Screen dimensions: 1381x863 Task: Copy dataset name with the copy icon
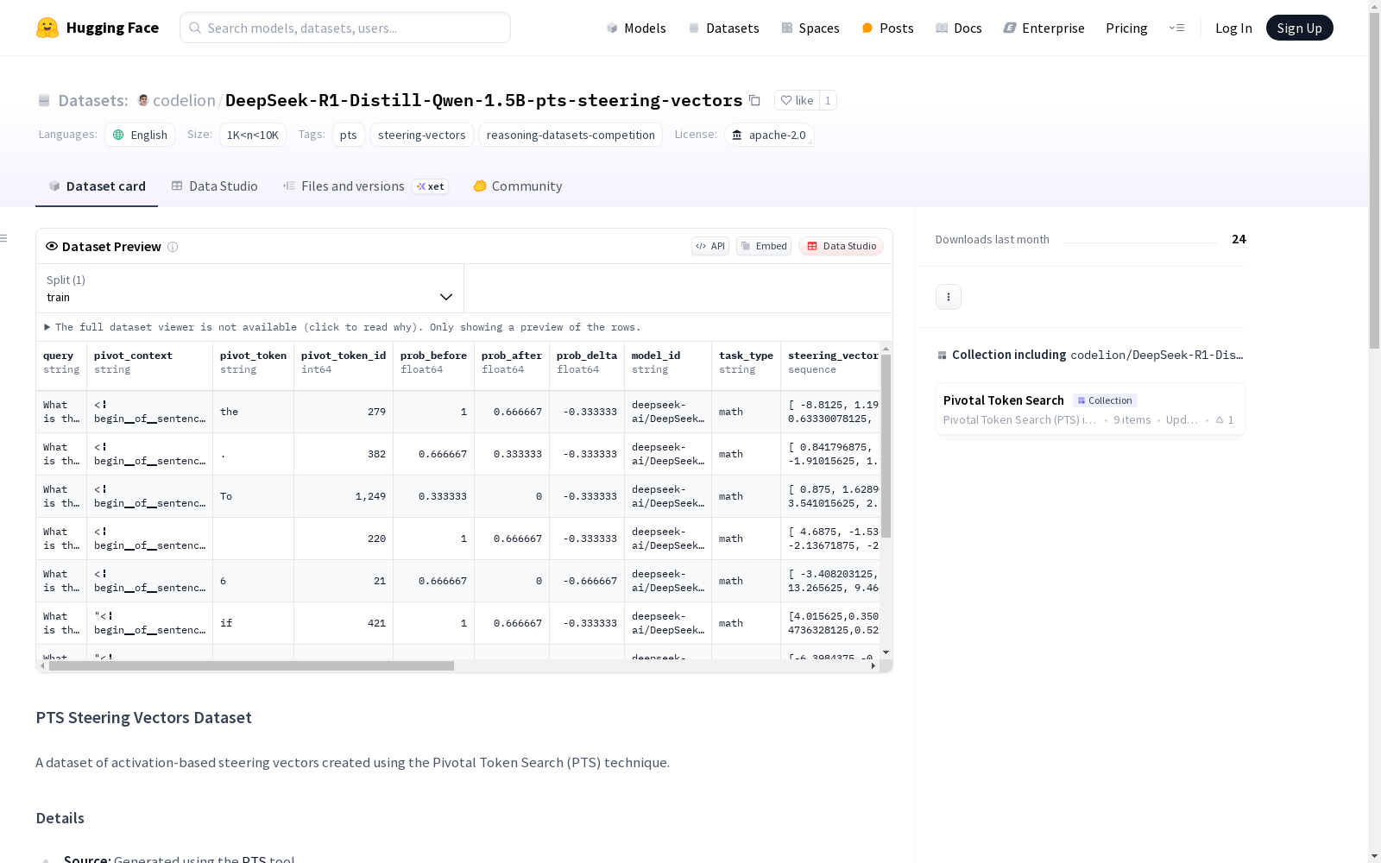pyautogui.click(x=754, y=100)
